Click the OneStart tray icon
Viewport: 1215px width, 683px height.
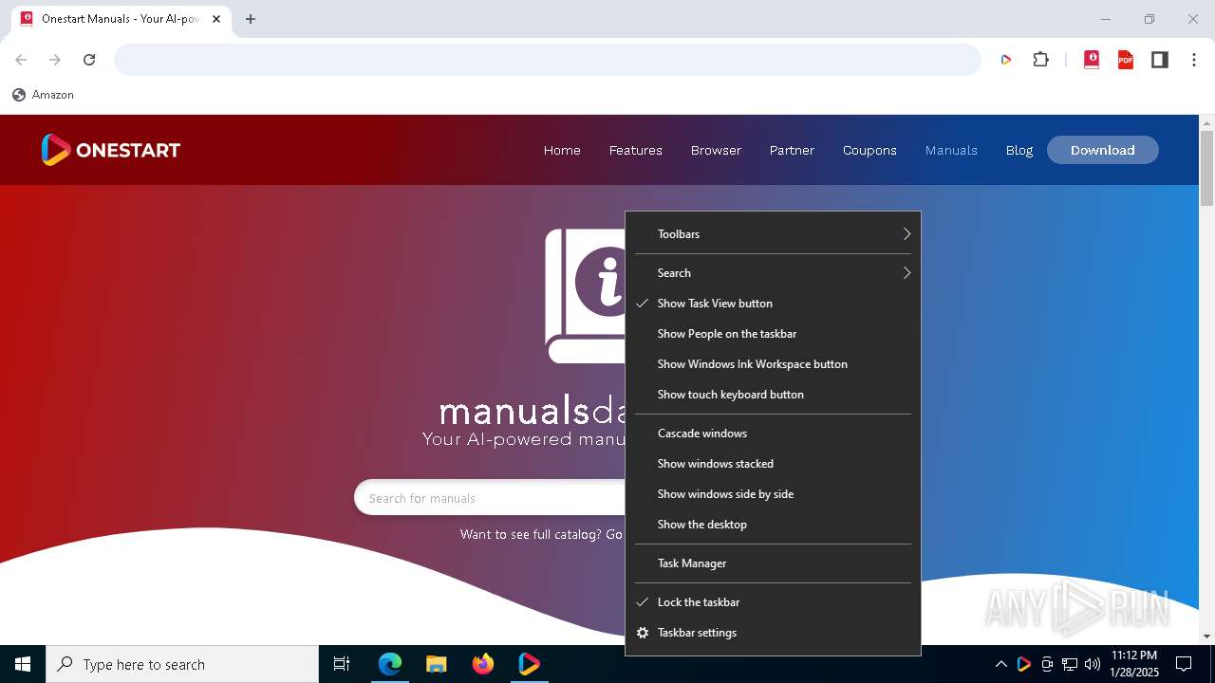pyautogui.click(x=1023, y=664)
